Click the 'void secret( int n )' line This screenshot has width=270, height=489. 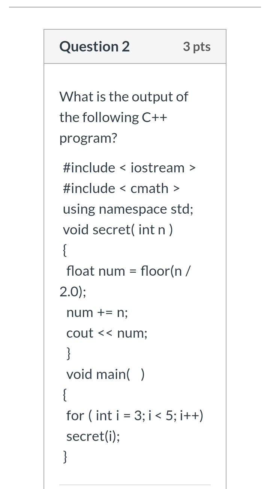(118, 229)
